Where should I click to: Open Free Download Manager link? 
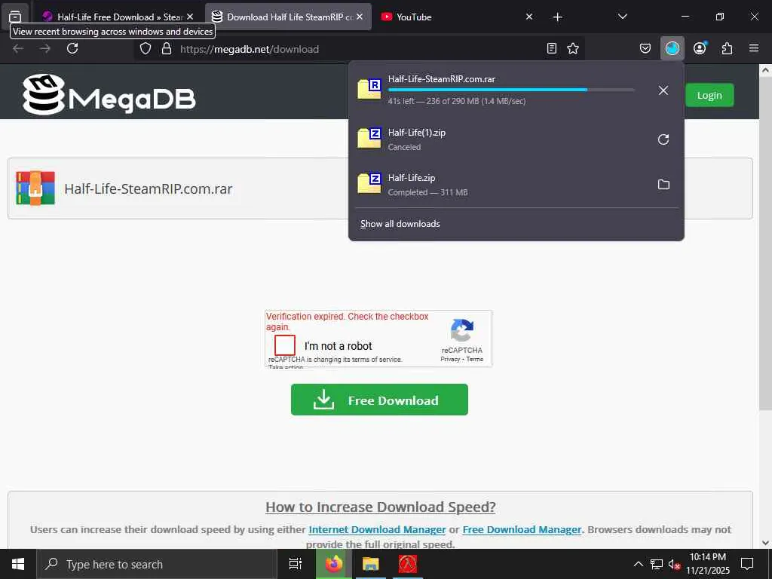(522, 530)
